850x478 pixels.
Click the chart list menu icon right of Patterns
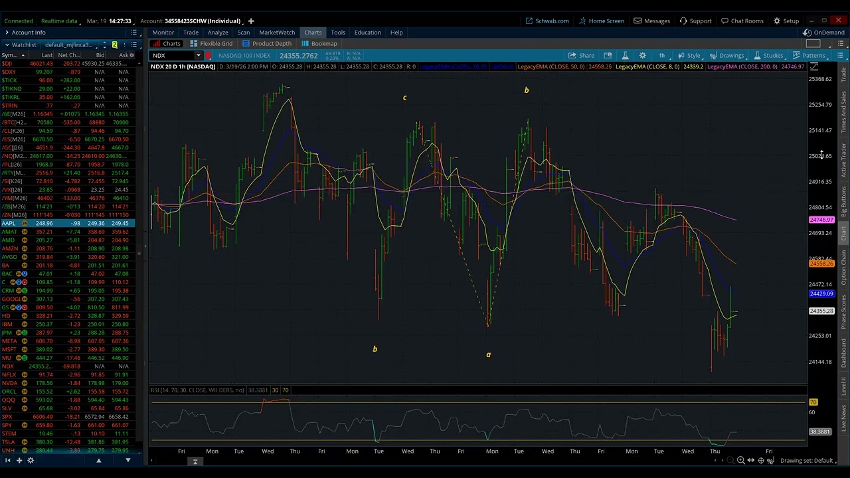point(841,55)
